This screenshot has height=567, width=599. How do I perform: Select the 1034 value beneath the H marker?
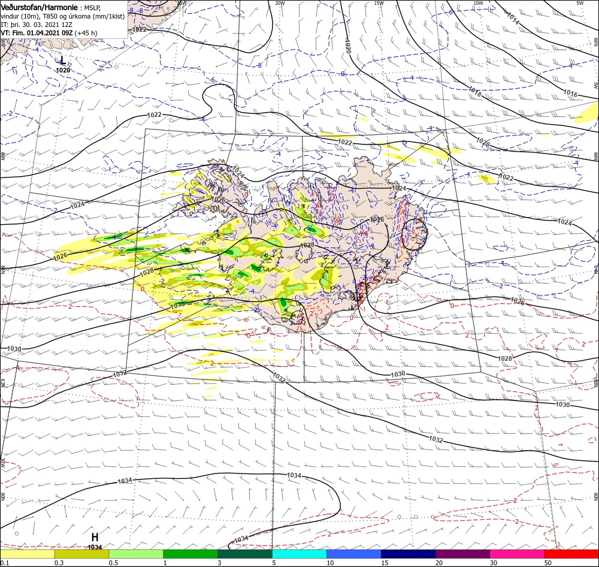(95, 547)
